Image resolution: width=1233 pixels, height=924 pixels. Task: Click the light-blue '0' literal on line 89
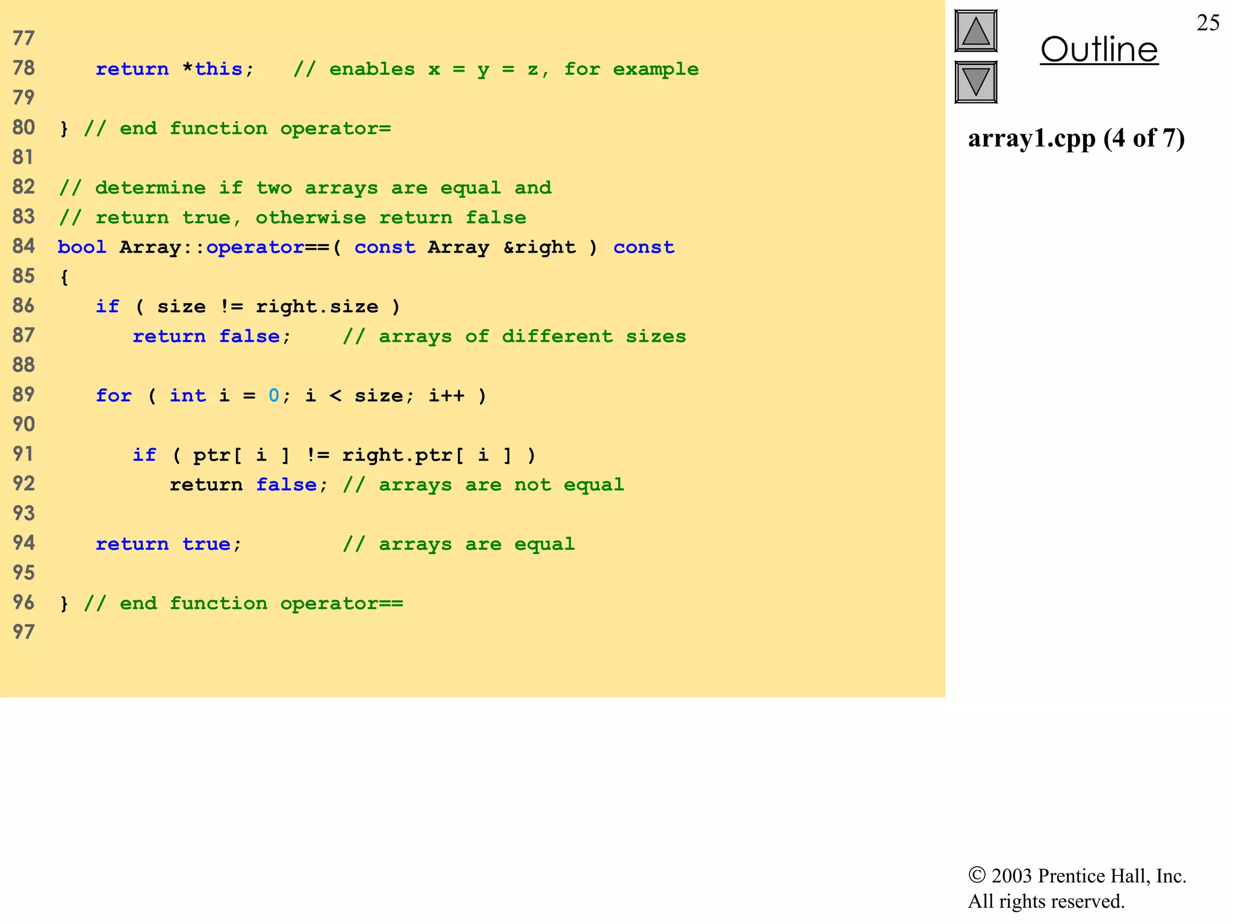click(274, 395)
